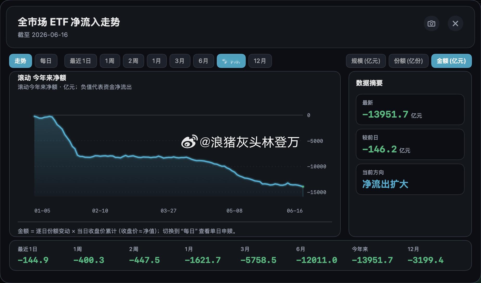The image size is (481, 283).
Task: Switch metric to 金额 (亿元)
Action: pos(451,61)
